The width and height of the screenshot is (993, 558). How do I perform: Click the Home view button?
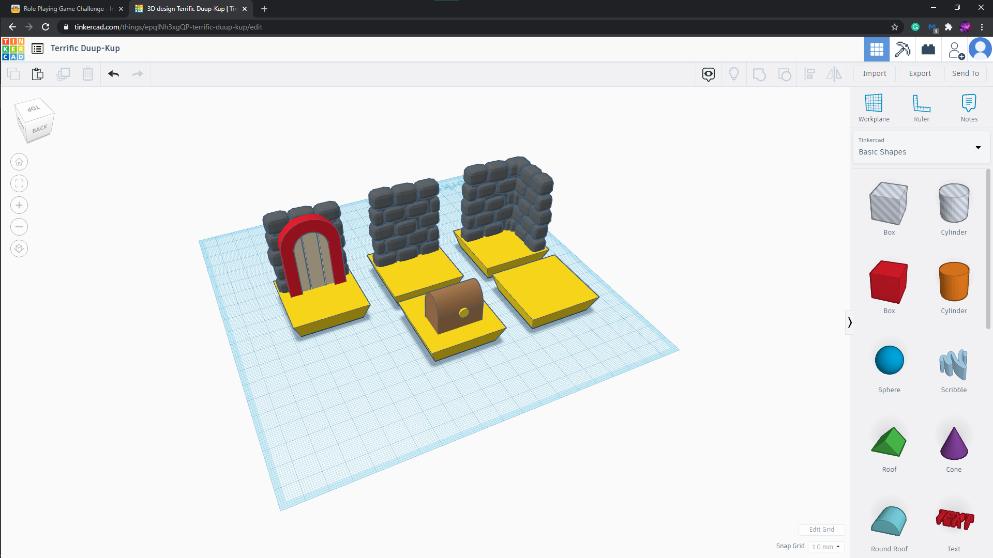pyautogui.click(x=19, y=162)
